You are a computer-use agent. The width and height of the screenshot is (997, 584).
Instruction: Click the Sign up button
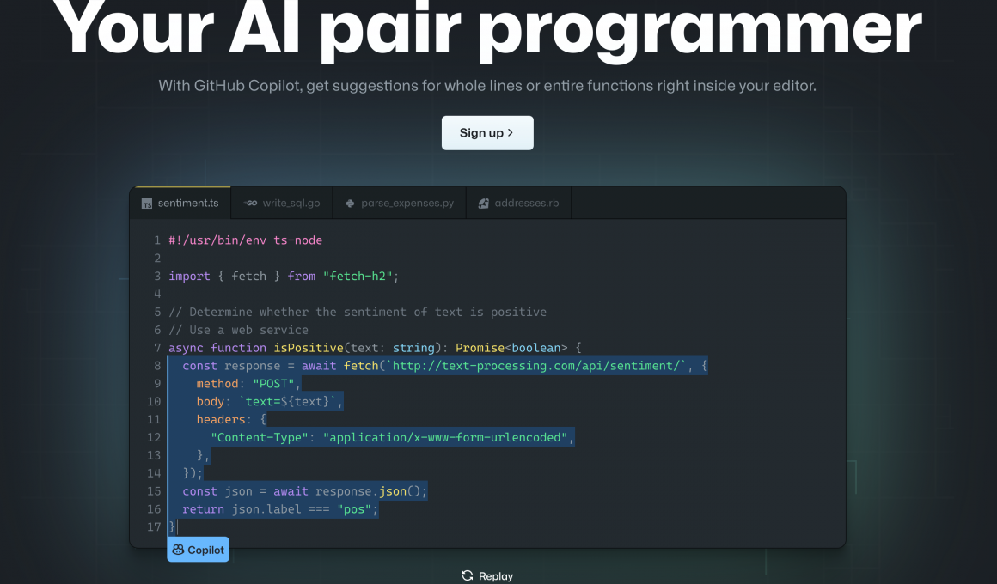[x=487, y=132]
